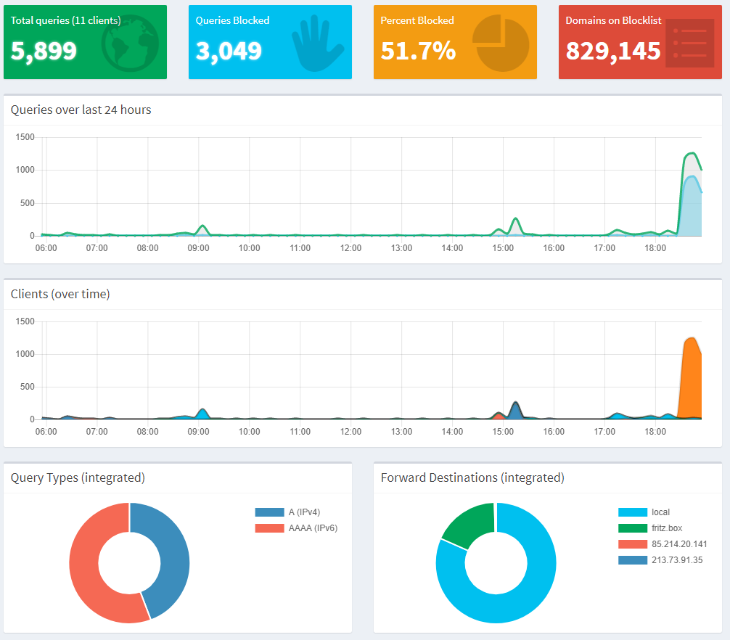Click the A (IPv4) legend label
Viewport: 730px width, 640px height.
(304, 512)
